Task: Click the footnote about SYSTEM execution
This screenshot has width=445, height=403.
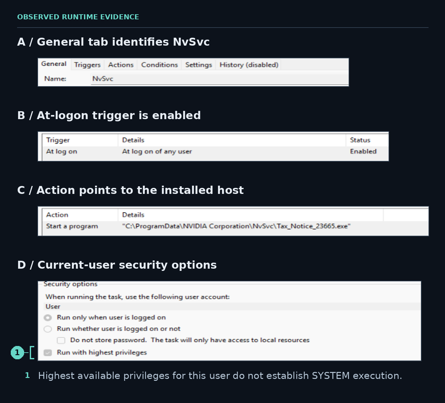Action: coord(220,376)
